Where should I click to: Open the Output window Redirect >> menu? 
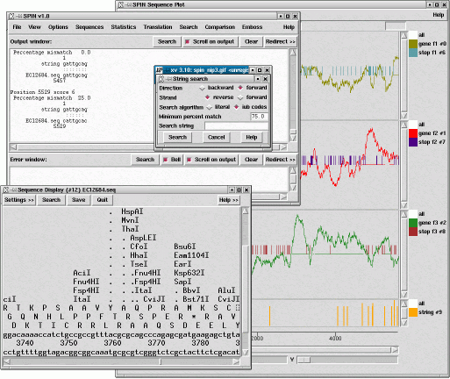tap(280, 42)
